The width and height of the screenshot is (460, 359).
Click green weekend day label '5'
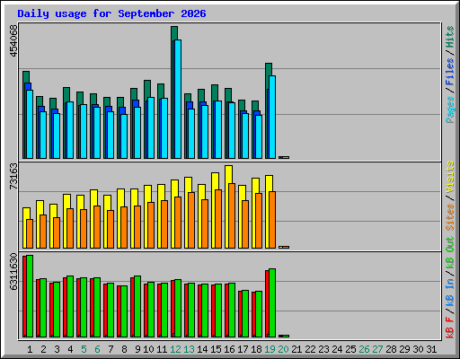coord(84,349)
